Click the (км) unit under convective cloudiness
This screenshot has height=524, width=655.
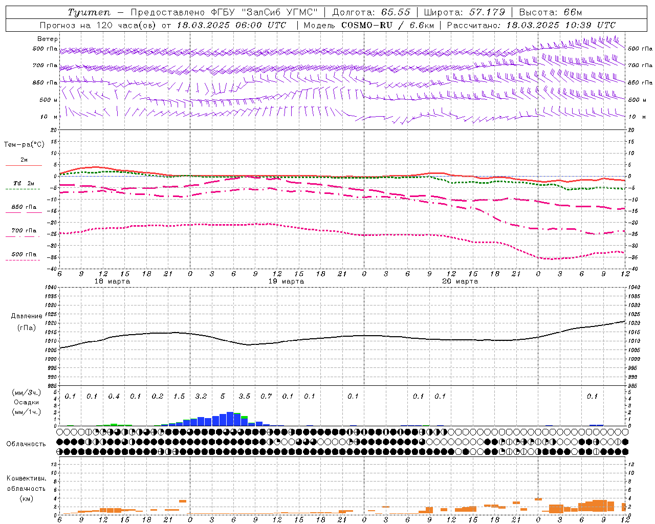coord(26,498)
